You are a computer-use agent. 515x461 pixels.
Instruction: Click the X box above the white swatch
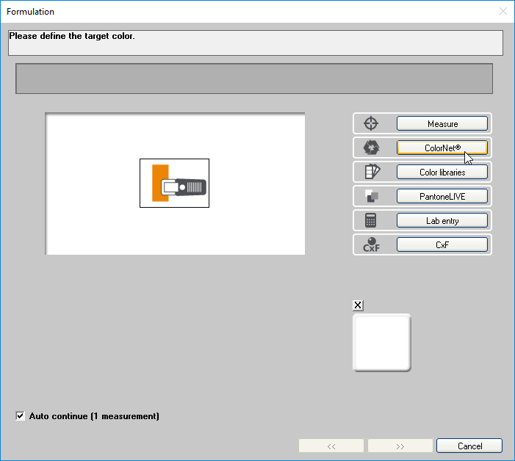[x=358, y=305]
